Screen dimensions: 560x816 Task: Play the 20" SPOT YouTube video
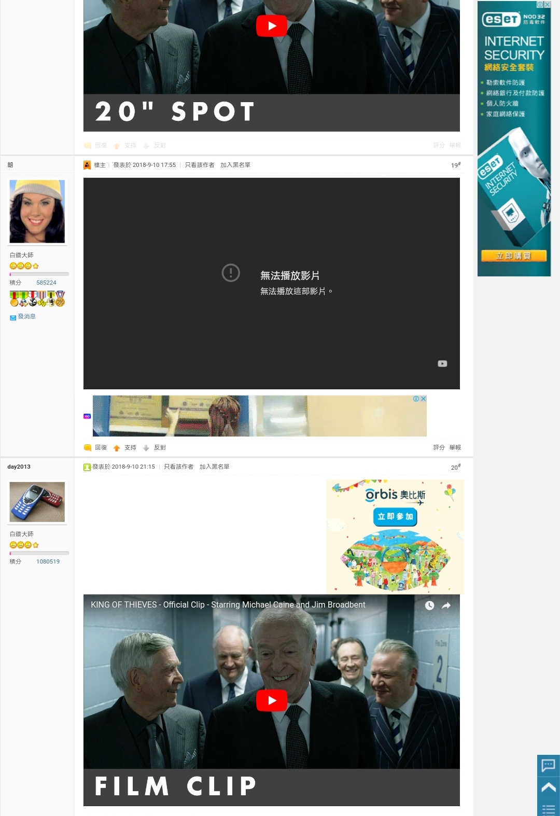point(272,26)
